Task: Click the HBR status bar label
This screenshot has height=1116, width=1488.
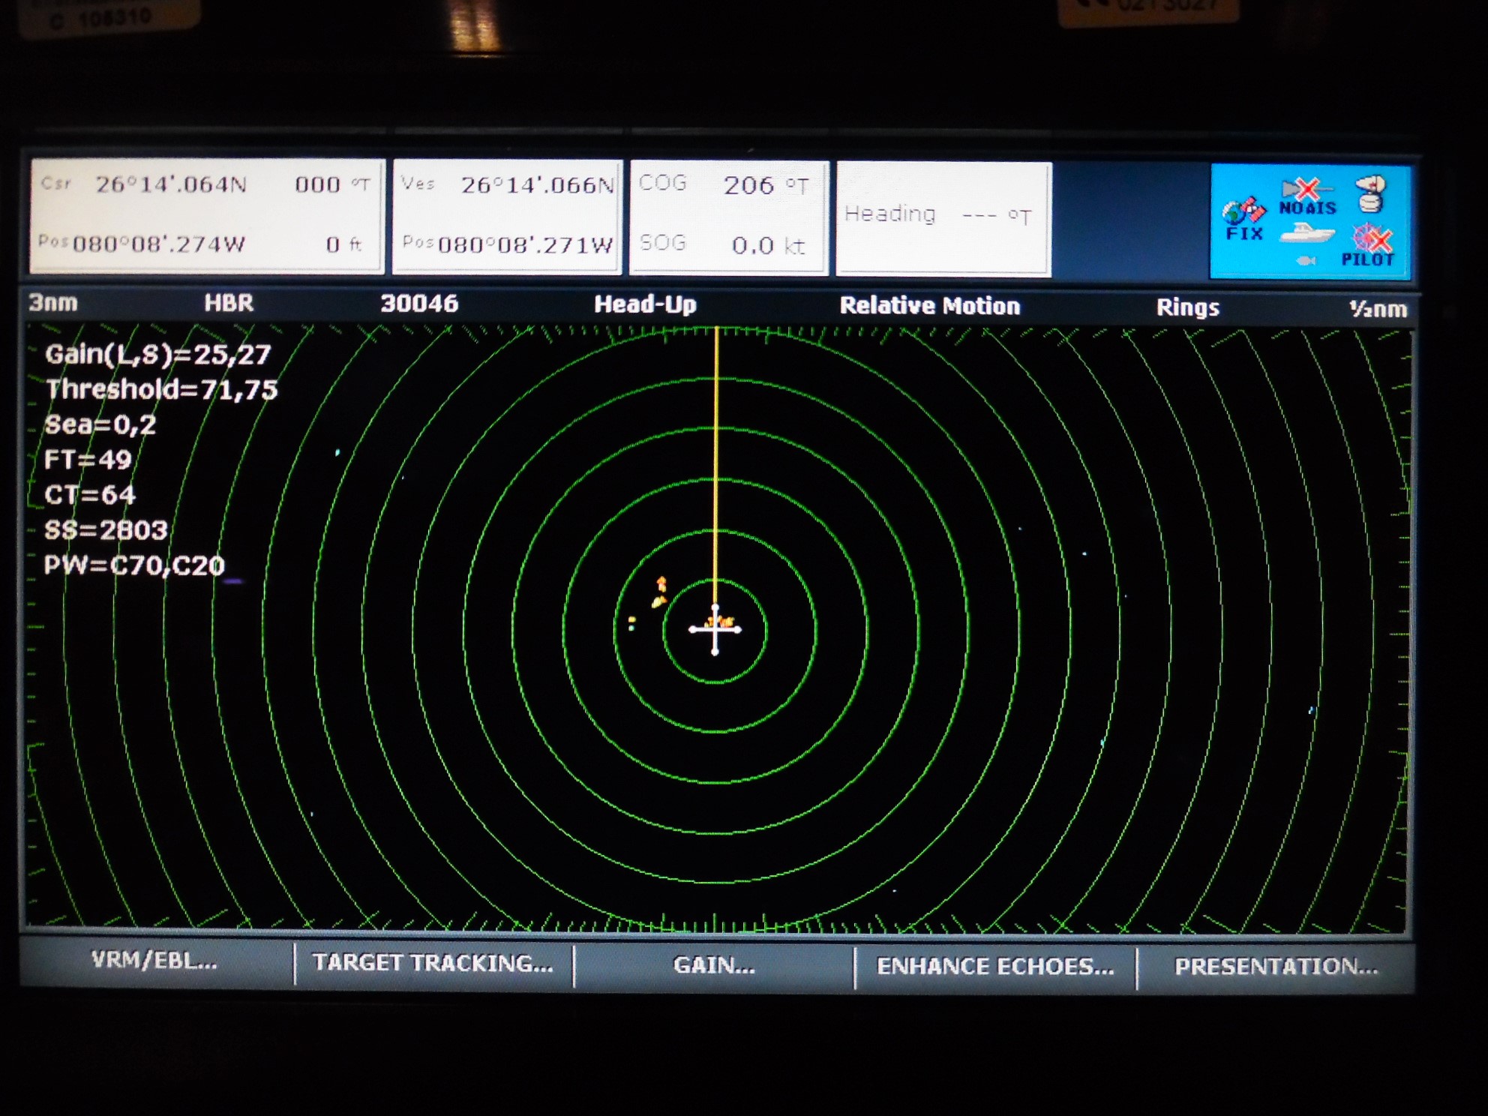Action: click(x=229, y=303)
